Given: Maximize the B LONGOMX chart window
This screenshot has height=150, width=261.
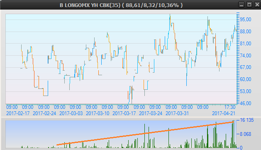Looking at the screenshot, I should click(249, 5).
